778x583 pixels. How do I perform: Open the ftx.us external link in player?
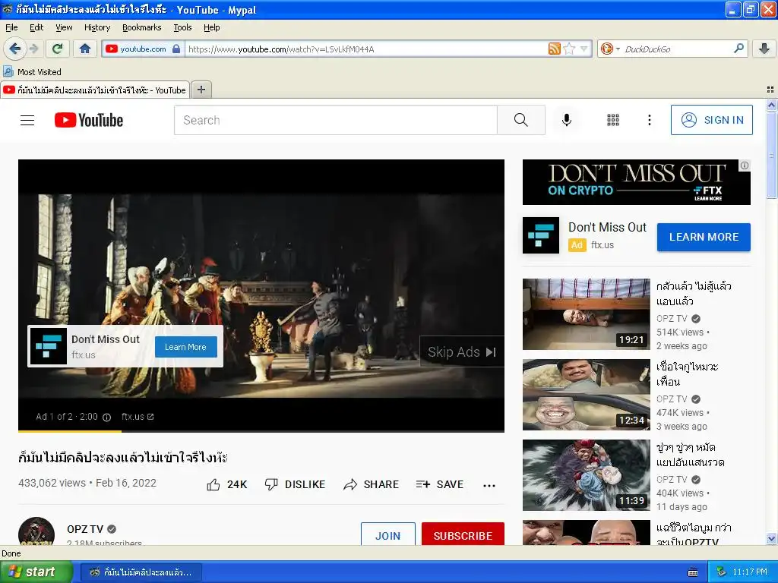[x=138, y=417]
